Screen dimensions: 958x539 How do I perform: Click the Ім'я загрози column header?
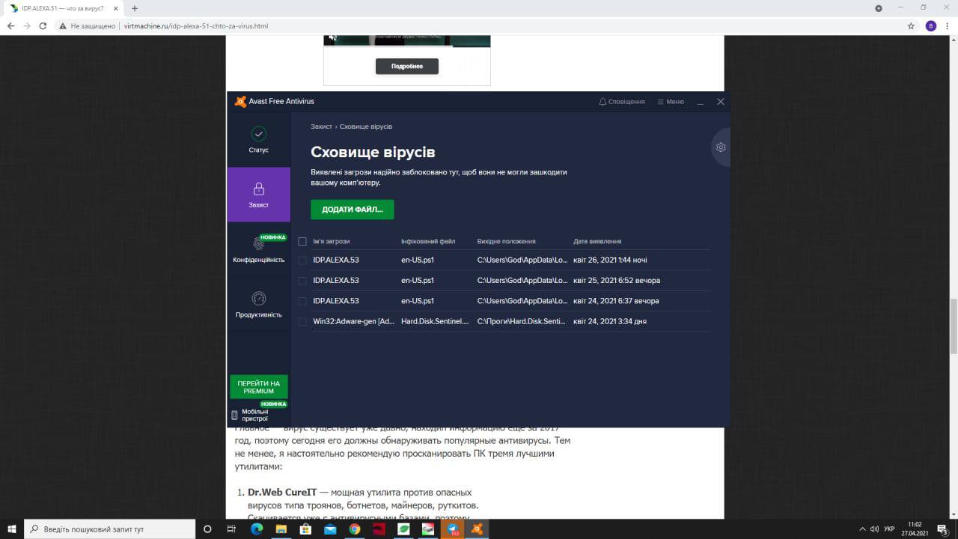tap(332, 242)
